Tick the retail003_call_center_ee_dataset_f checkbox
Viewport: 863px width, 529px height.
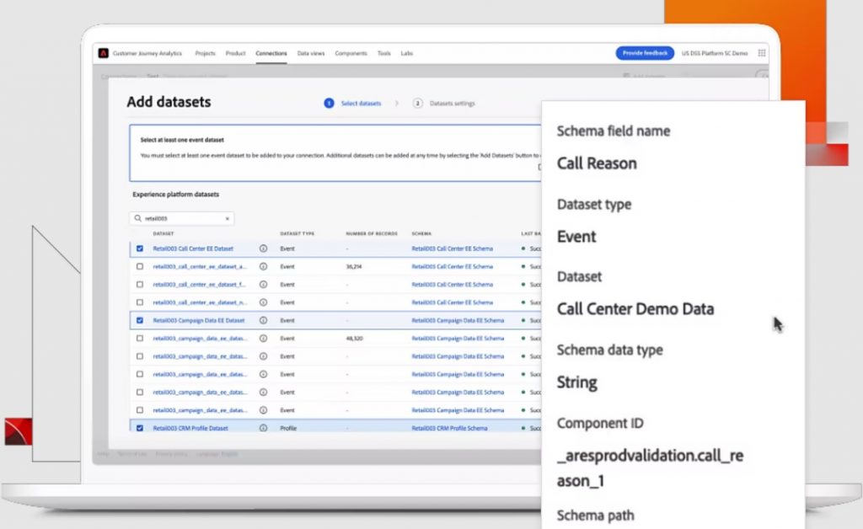click(x=140, y=285)
